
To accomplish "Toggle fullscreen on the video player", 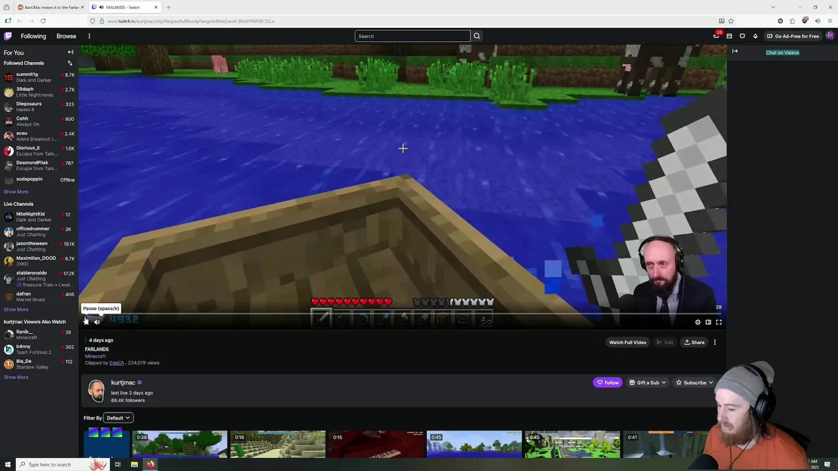I will pos(719,322).
